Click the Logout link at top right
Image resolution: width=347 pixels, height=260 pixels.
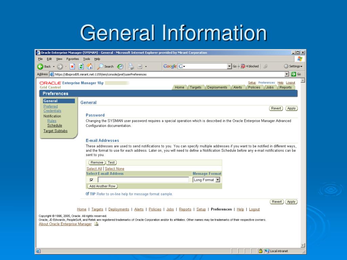290,83
